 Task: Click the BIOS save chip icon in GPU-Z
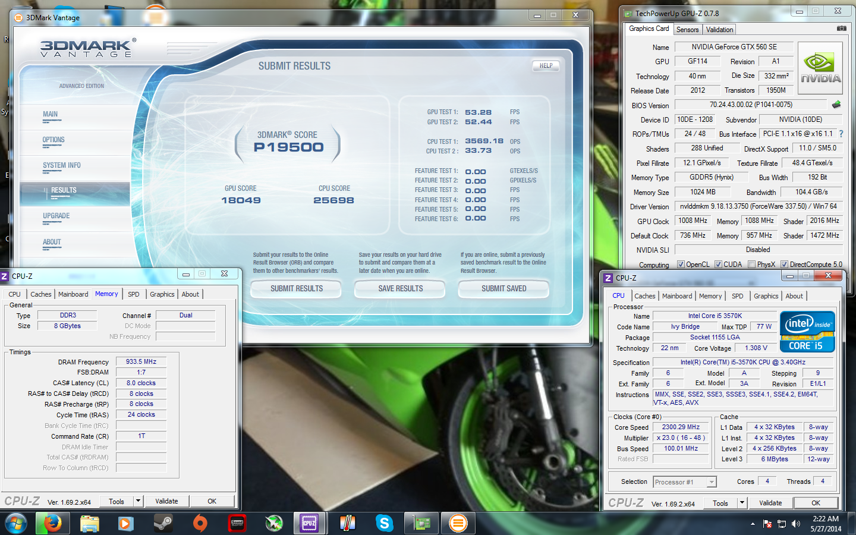click(x=836, y=105)
